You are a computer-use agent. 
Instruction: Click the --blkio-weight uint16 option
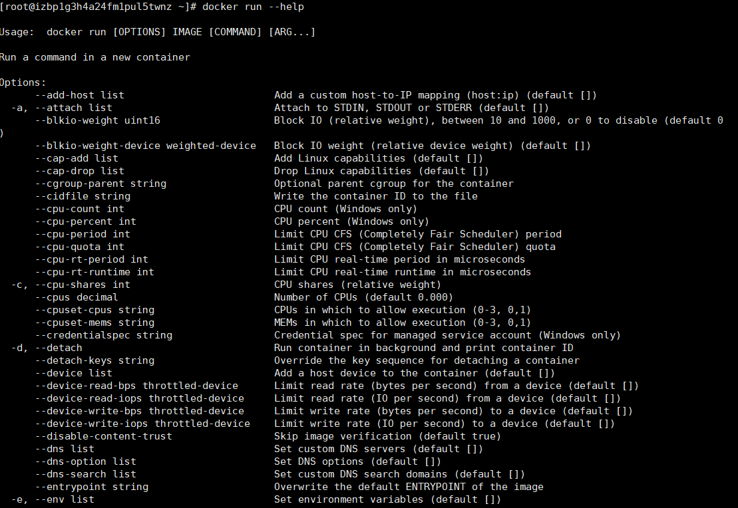pyautogui.click(x=98, y=120)
